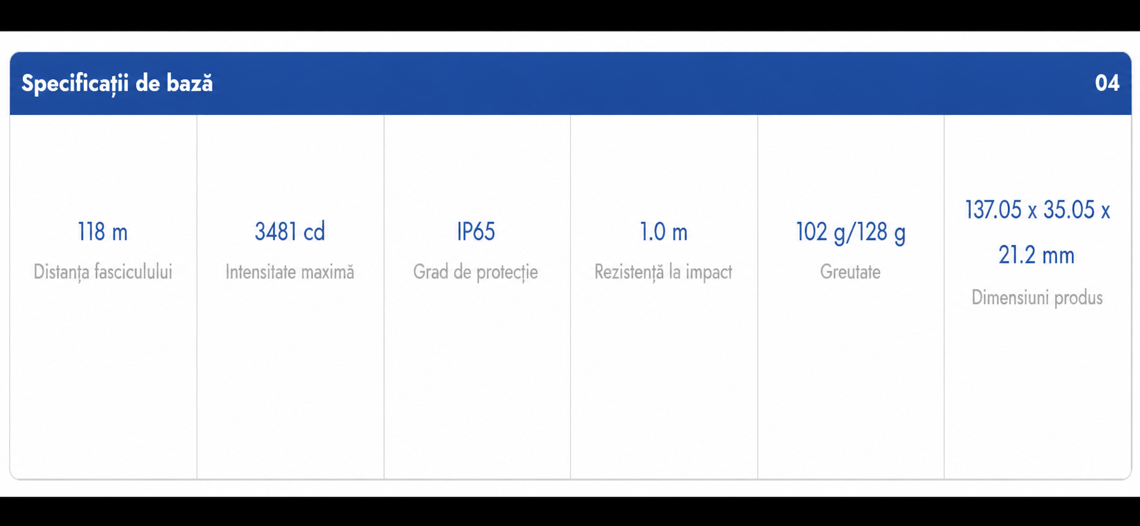This screenshot has width=1140, height=526.
Task: Click the 'Distanța fasciculului' label
Action: pos(103,272)
